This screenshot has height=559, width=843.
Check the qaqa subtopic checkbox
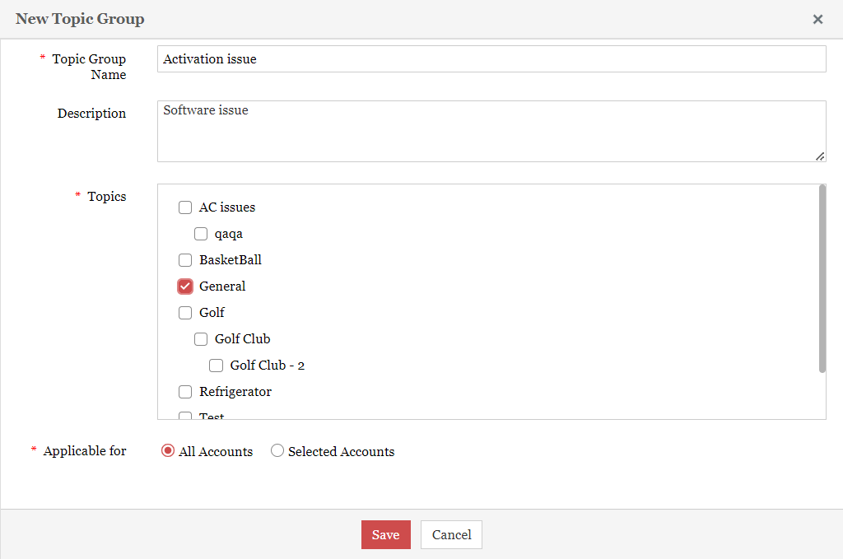[x=201, y=234]
